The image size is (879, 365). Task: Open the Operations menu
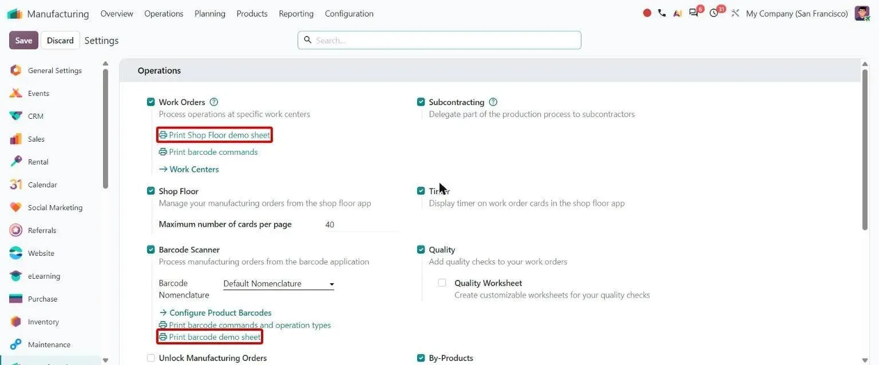(x=164, y=13)
